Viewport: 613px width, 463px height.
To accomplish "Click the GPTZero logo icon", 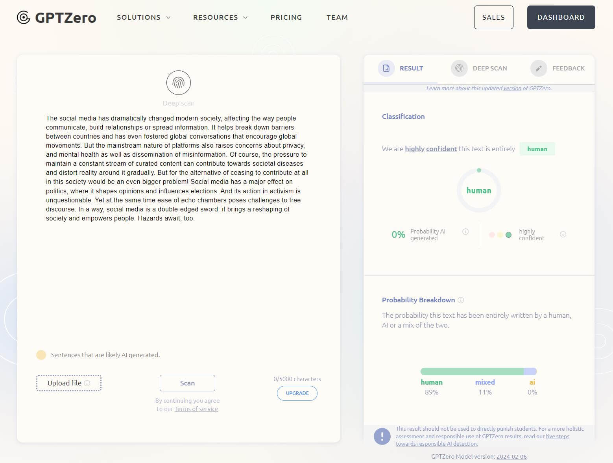I will pos(24,17).
